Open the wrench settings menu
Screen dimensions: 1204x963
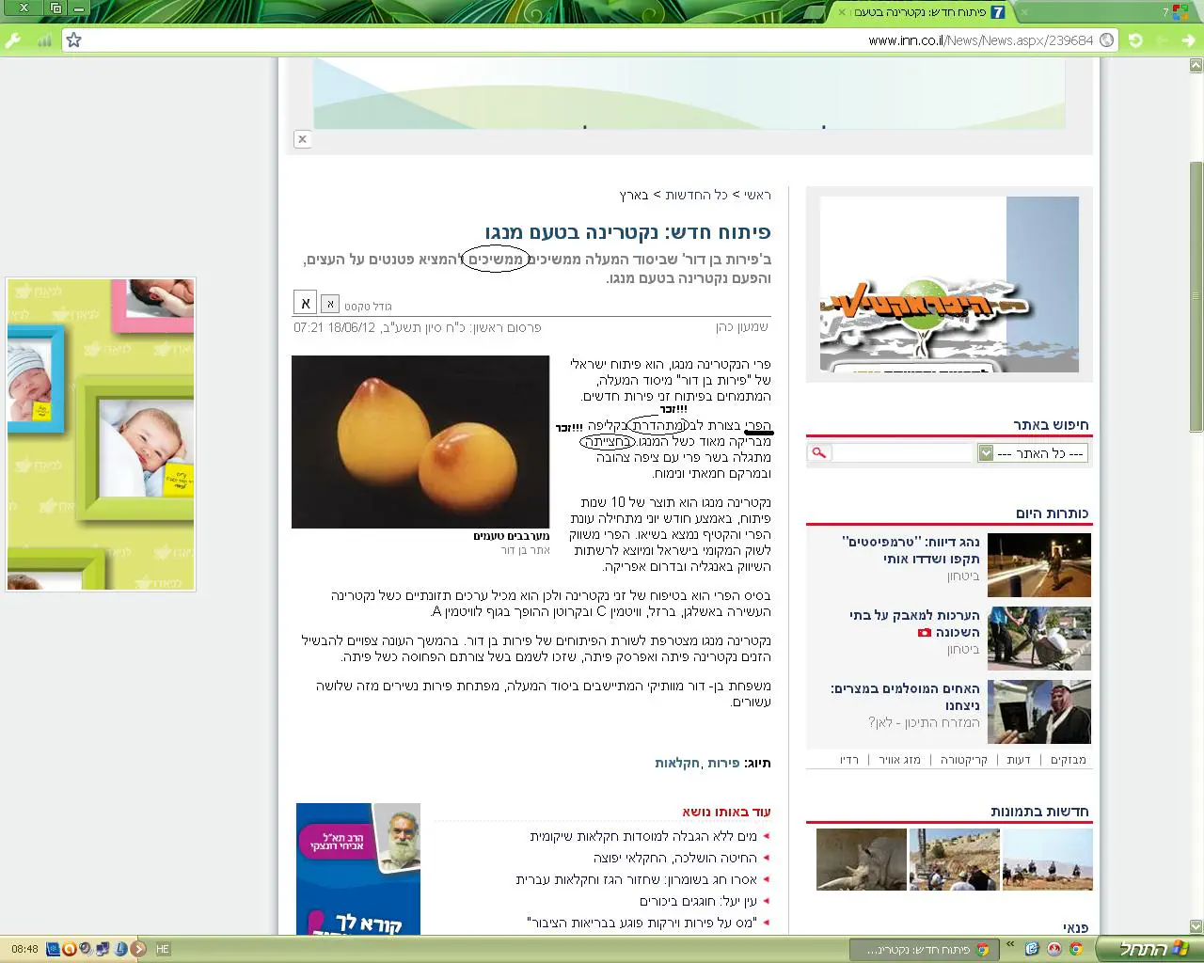[x=13, y=40]
